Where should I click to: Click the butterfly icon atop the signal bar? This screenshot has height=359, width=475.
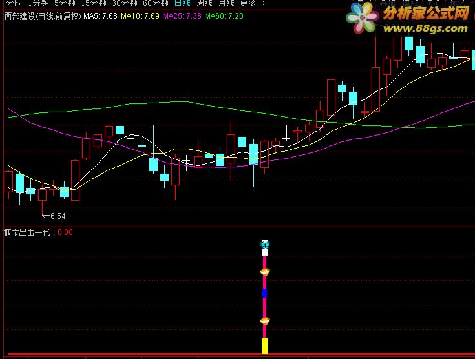pos(265,244)
